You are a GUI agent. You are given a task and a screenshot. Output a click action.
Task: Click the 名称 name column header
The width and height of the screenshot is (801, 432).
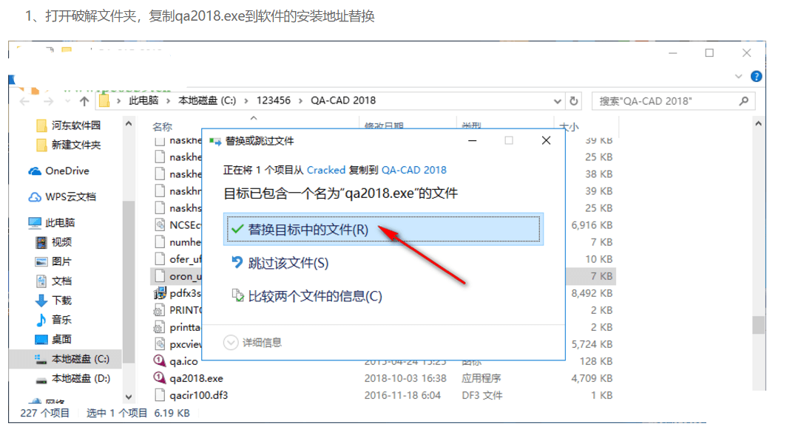point(163,126)
